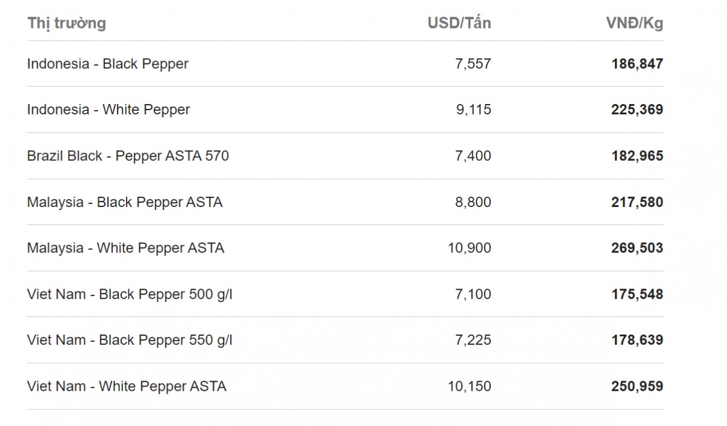Click the bold 175,548 VNĐ value
727x426 pixels.
click(637, 294)
